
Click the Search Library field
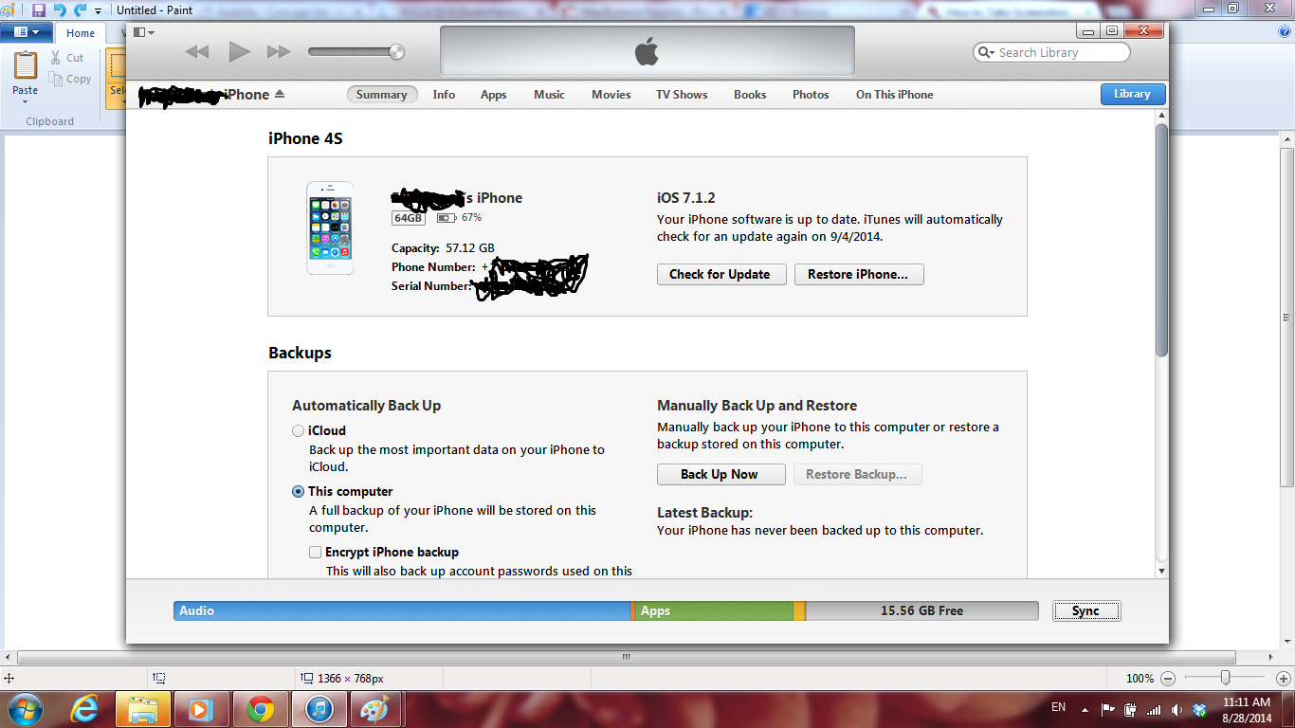[1051, 53]
